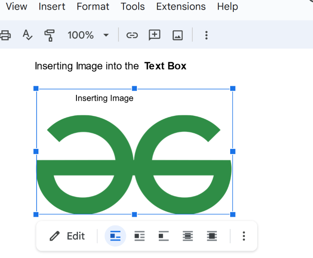Open the Extensions menu
Viewport: 313px width, 258px height.
point(181,6)
